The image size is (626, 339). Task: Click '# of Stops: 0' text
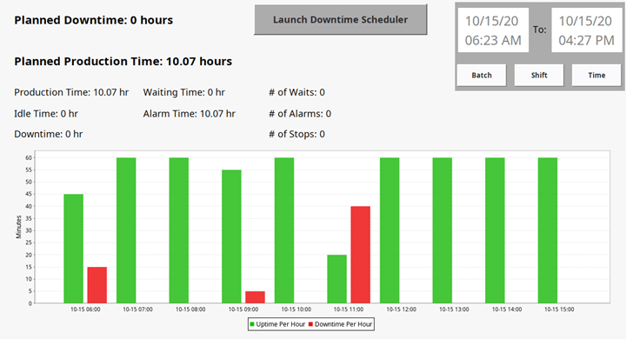pyautogui.click(x=296, y=134)
